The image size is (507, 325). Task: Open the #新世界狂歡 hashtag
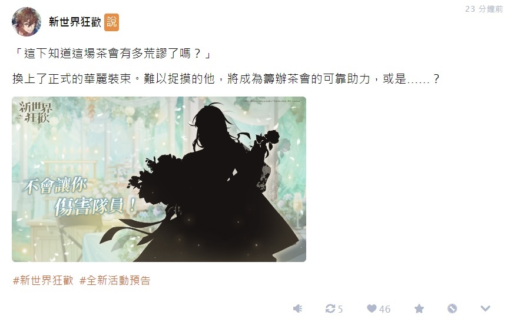(43, 280)
